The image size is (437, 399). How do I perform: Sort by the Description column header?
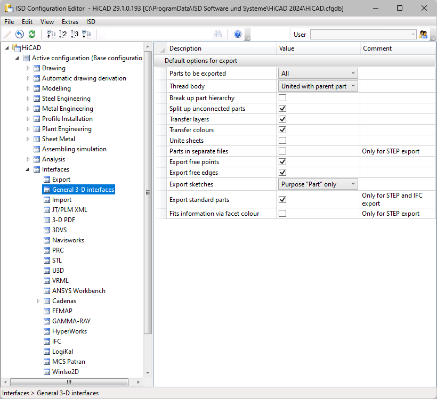click(221, 48)
